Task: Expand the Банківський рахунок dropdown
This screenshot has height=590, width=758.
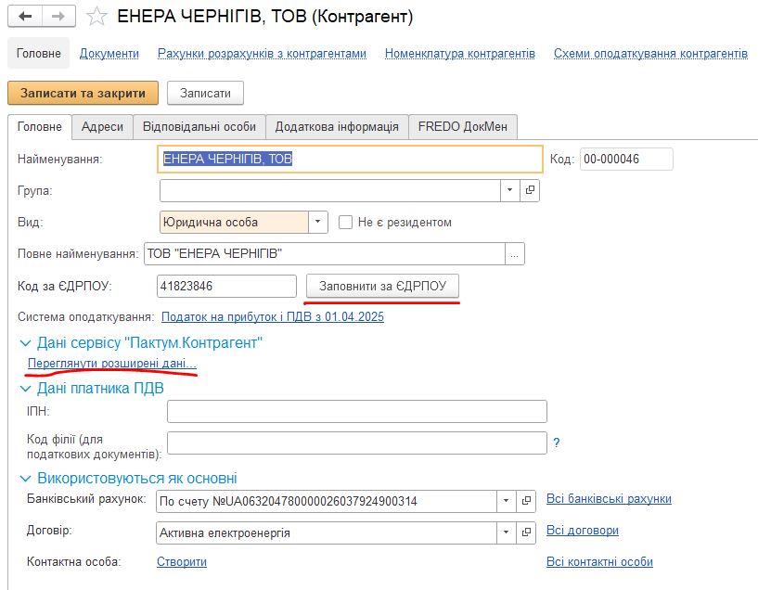Action: [507, 501]
